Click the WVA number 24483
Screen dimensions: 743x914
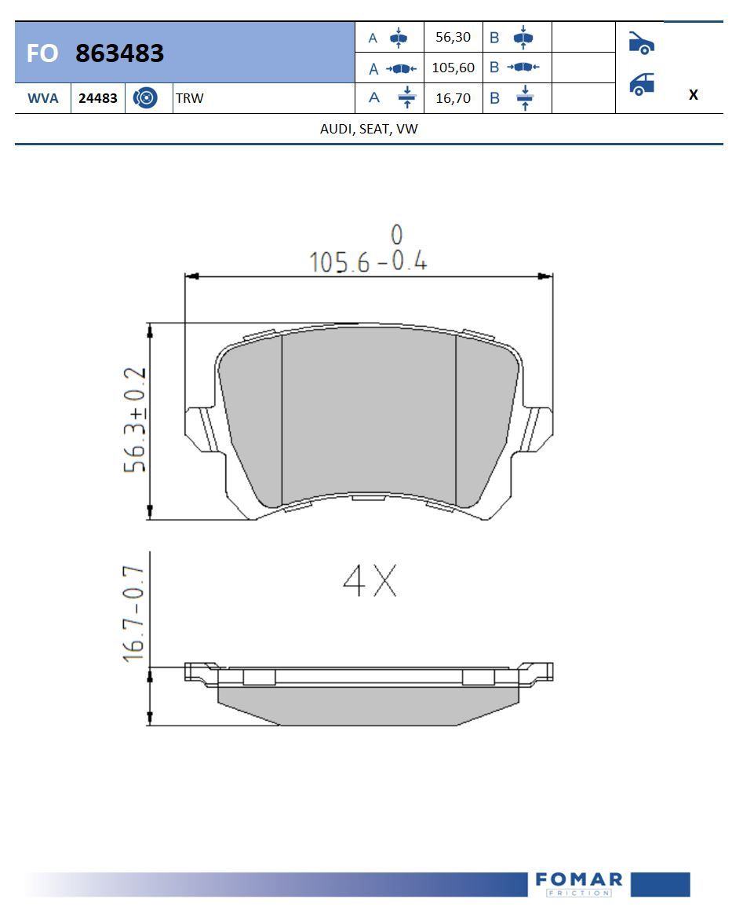[x=98, y=98]
